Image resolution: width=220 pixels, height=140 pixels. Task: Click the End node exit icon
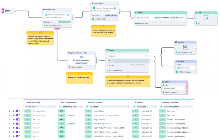tap(206, 18)
